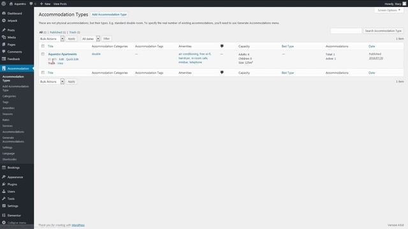Open Feedback in the sidebar
This screenshot has width=408, height=229.
(x=13, y=59)
